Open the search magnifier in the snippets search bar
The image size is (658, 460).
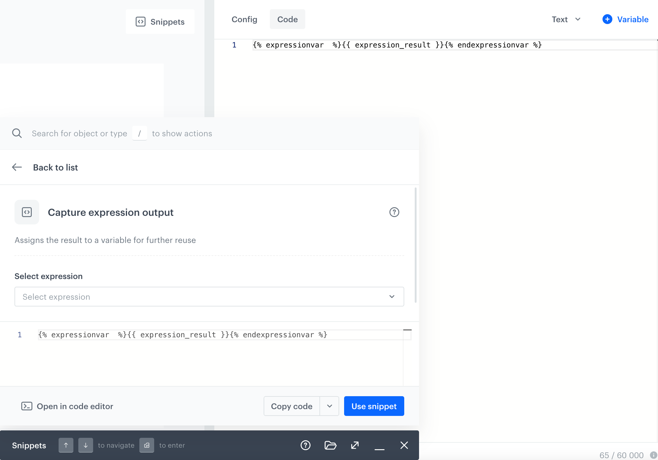point(17,133)
